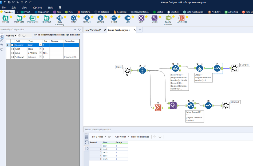253x166 pixels.
Task: Click the Append Fields node on canvas
Action: [173, 106]
